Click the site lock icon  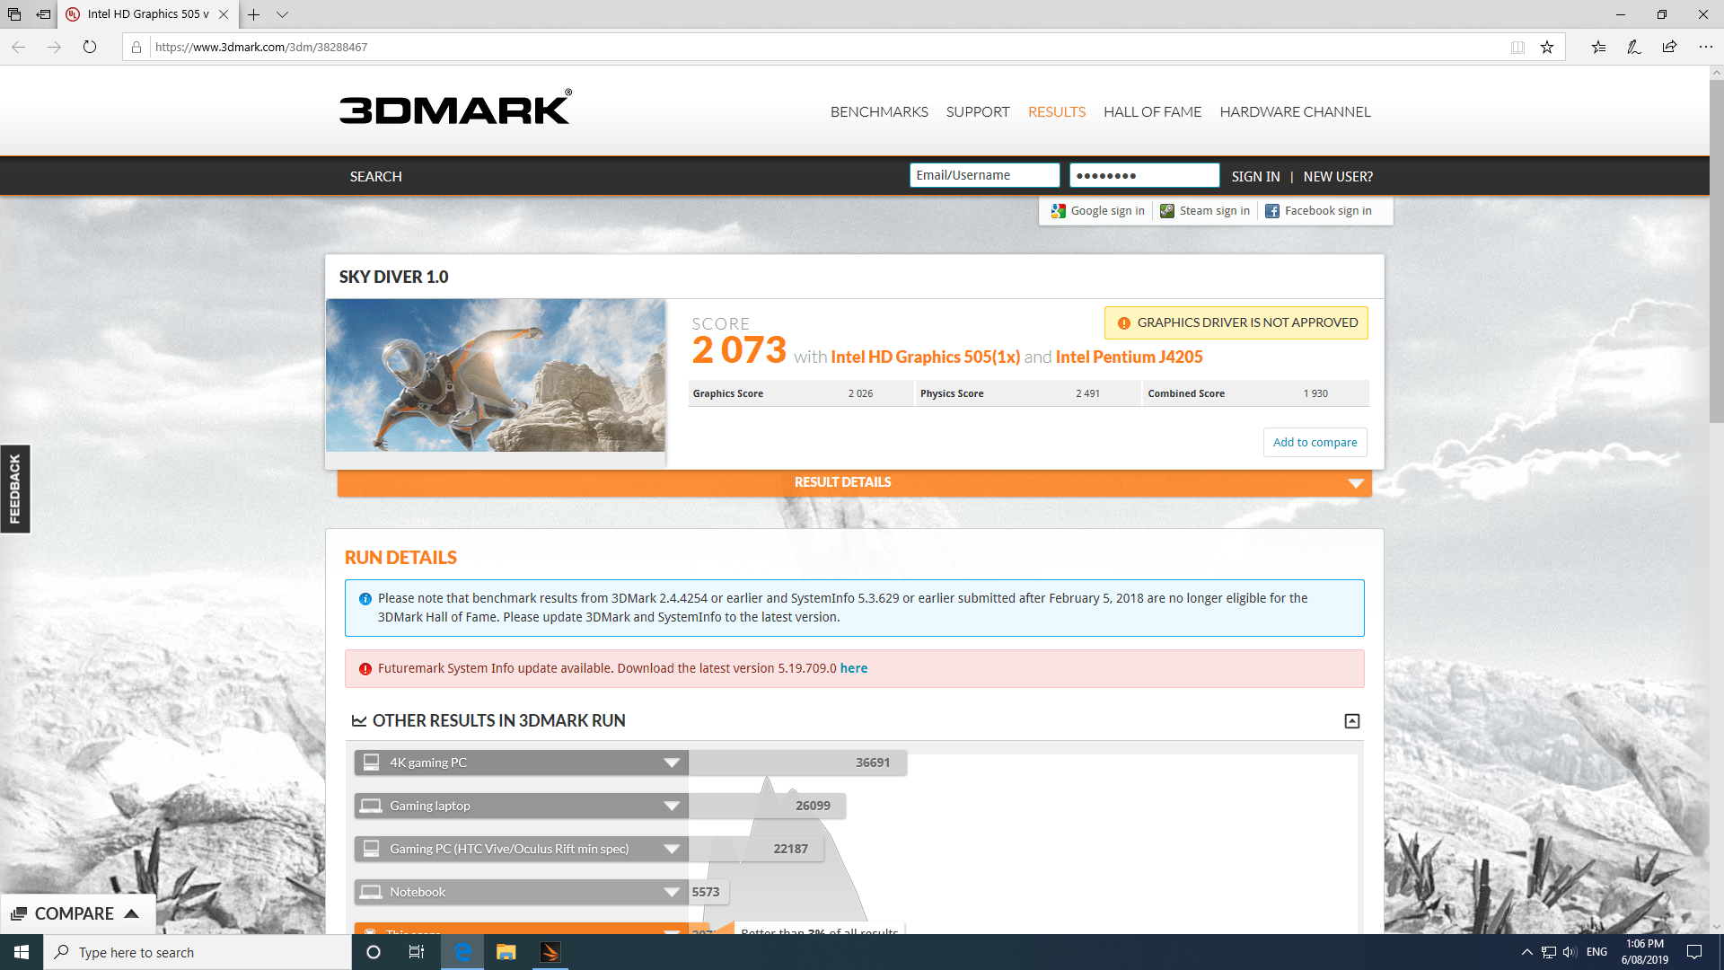pyautogui.click(x=136, y=47)
